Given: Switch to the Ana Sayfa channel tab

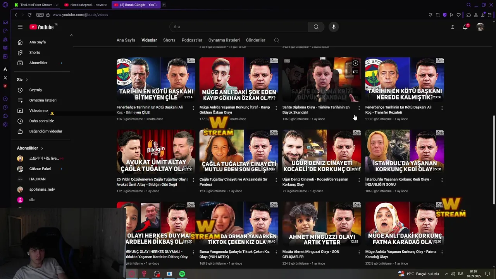Looking at the screenshot, I should coord(126,40).
